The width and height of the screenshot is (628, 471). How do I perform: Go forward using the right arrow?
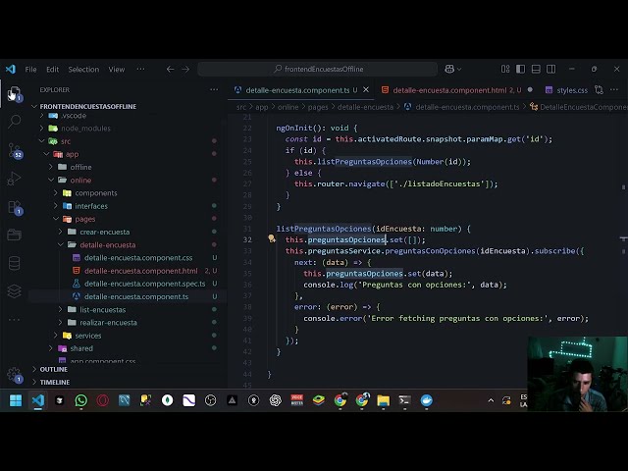tap(185, 70)
